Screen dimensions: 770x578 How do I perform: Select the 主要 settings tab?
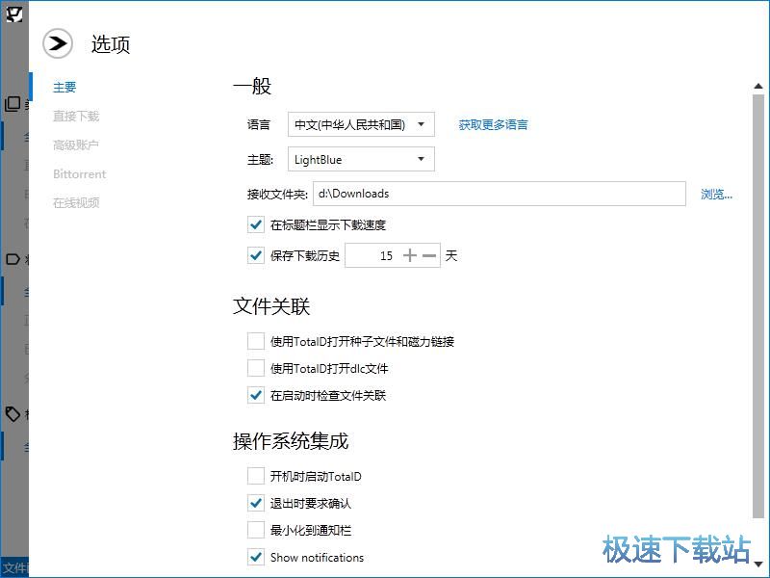tap(64, 87)
